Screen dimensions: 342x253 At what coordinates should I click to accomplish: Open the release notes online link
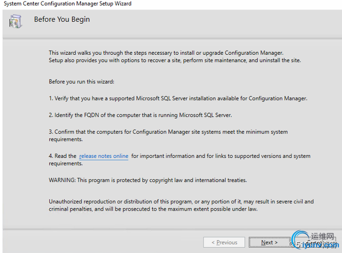tap(103, 156)
